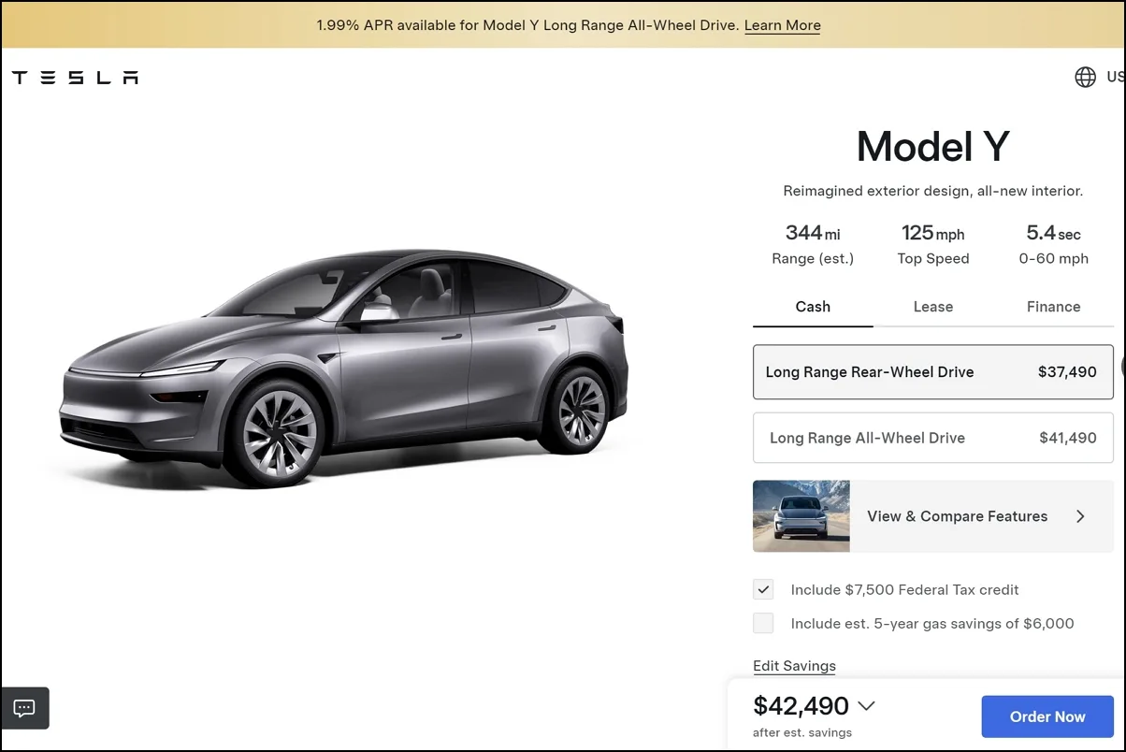
Task: Click the Model Y thumbnail beside Compare Features
Action: tap(801, 516)
